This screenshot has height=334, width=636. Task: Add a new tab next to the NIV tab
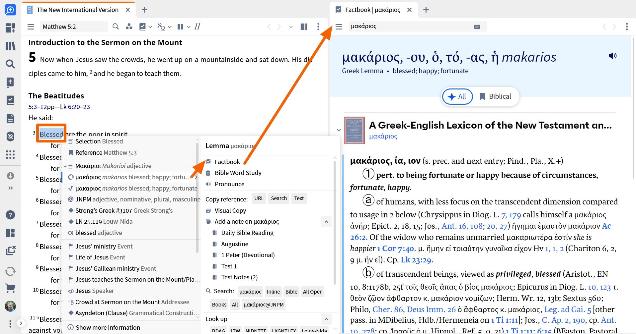tap(144, 10)
